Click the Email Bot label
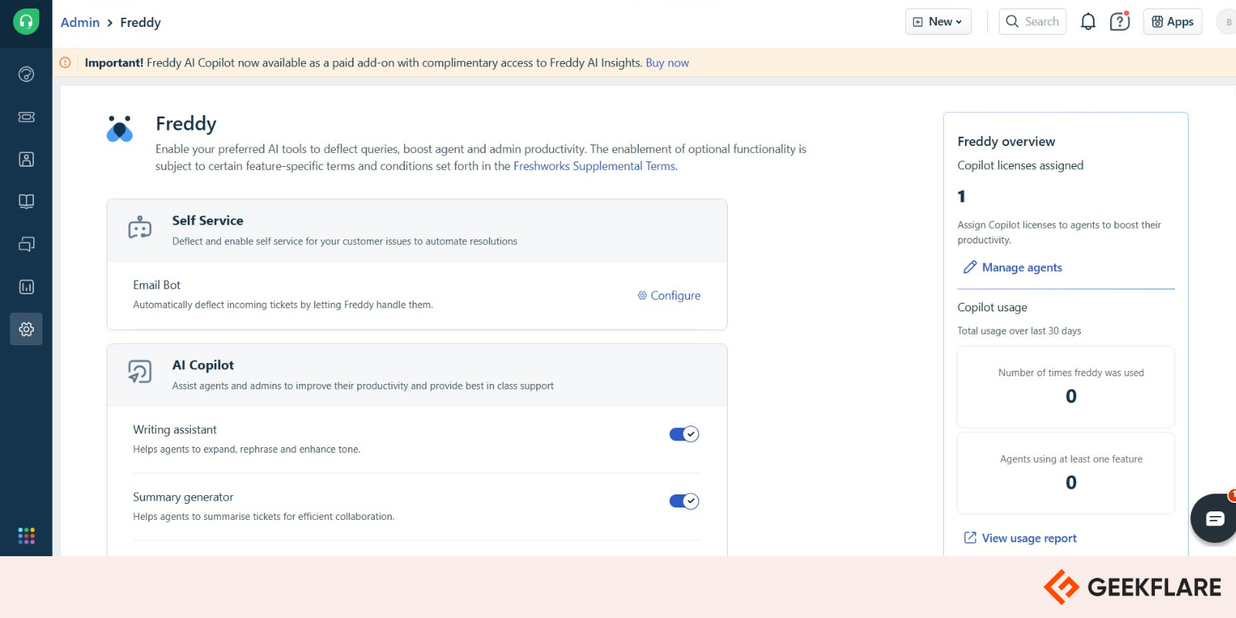Screen dimensions: 1236x618 157,285
